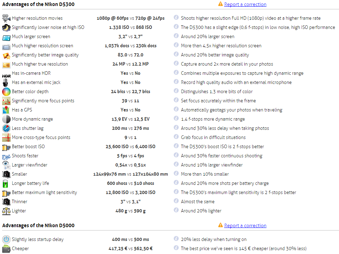Click info icon beside Grab focus in difficult situations
The width and height of the screenshot is (339, 254).
[176, 137]
